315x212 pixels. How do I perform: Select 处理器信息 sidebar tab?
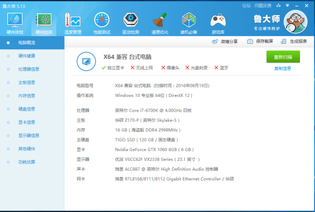pyautogui.click(x=32, y=69)
